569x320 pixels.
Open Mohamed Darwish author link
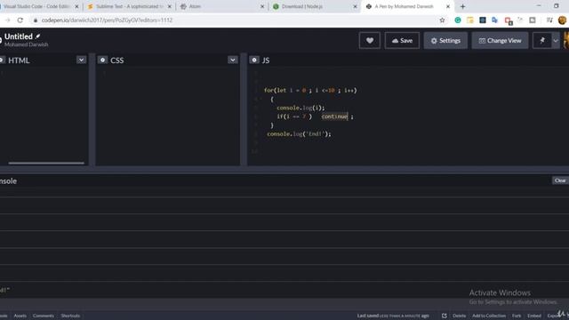pyautogui.click(x=26, y=44)
